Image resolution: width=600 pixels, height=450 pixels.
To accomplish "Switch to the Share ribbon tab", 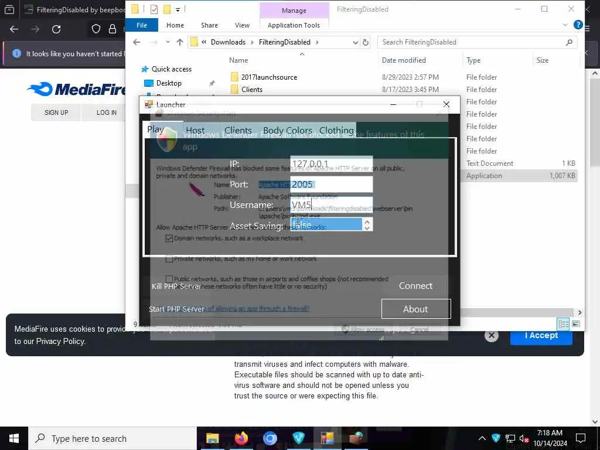I will pyautogui.click(x=209, y=25).
